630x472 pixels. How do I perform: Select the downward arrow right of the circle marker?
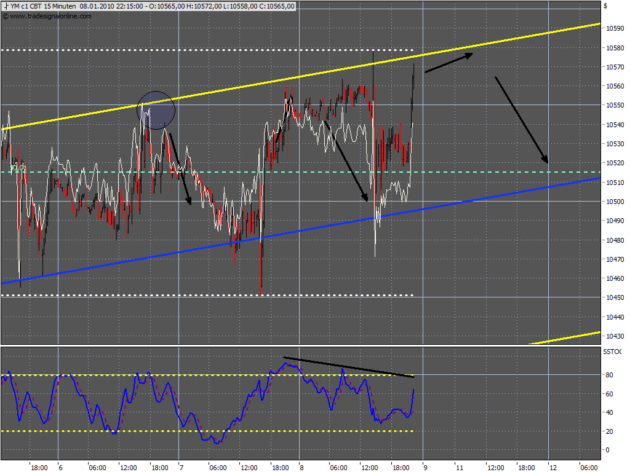click(x=180, y=169)
